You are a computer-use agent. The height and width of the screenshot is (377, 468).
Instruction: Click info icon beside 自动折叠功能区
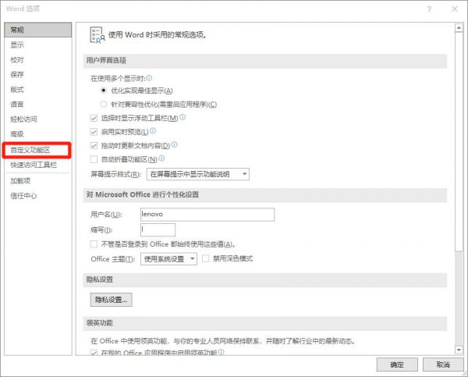pos(161,158)
